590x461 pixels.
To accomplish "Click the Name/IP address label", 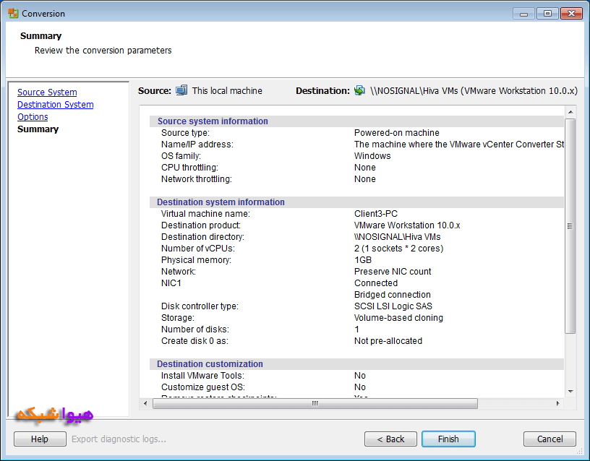I will tap(197, 145).
